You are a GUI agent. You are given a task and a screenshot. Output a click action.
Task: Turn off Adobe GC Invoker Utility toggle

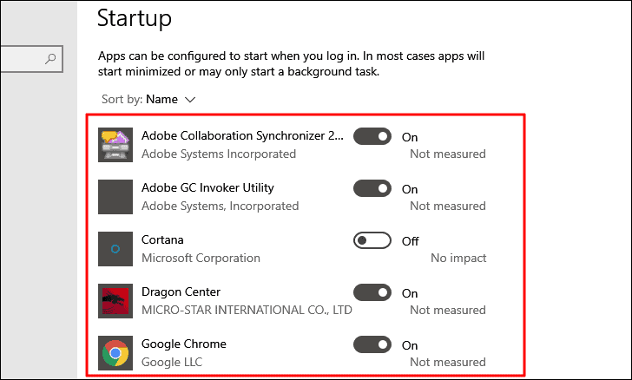[372, 188]
